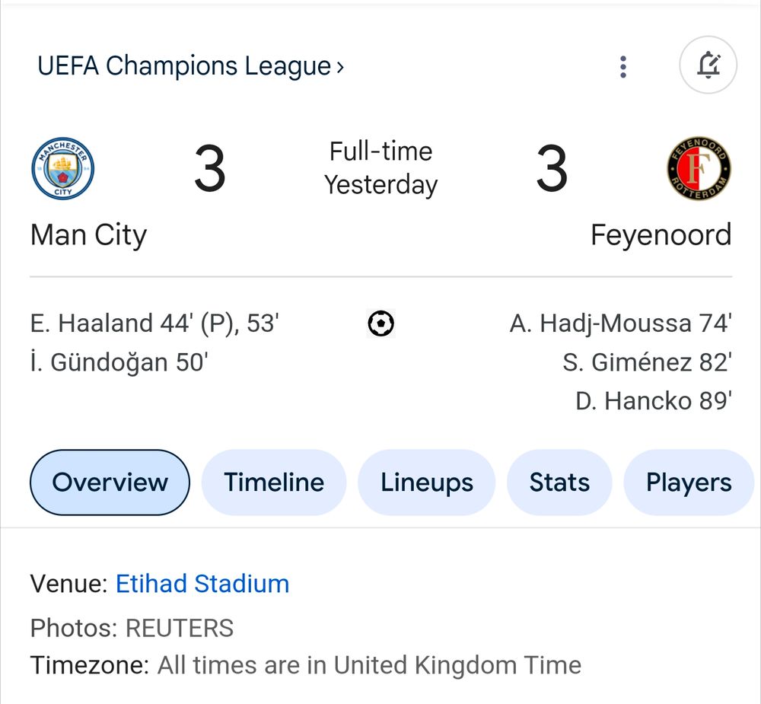Click the Feyenoord club crest logo
Viewport: 761px width, 704px height.
pyautogui.click(x=699, y=168)
